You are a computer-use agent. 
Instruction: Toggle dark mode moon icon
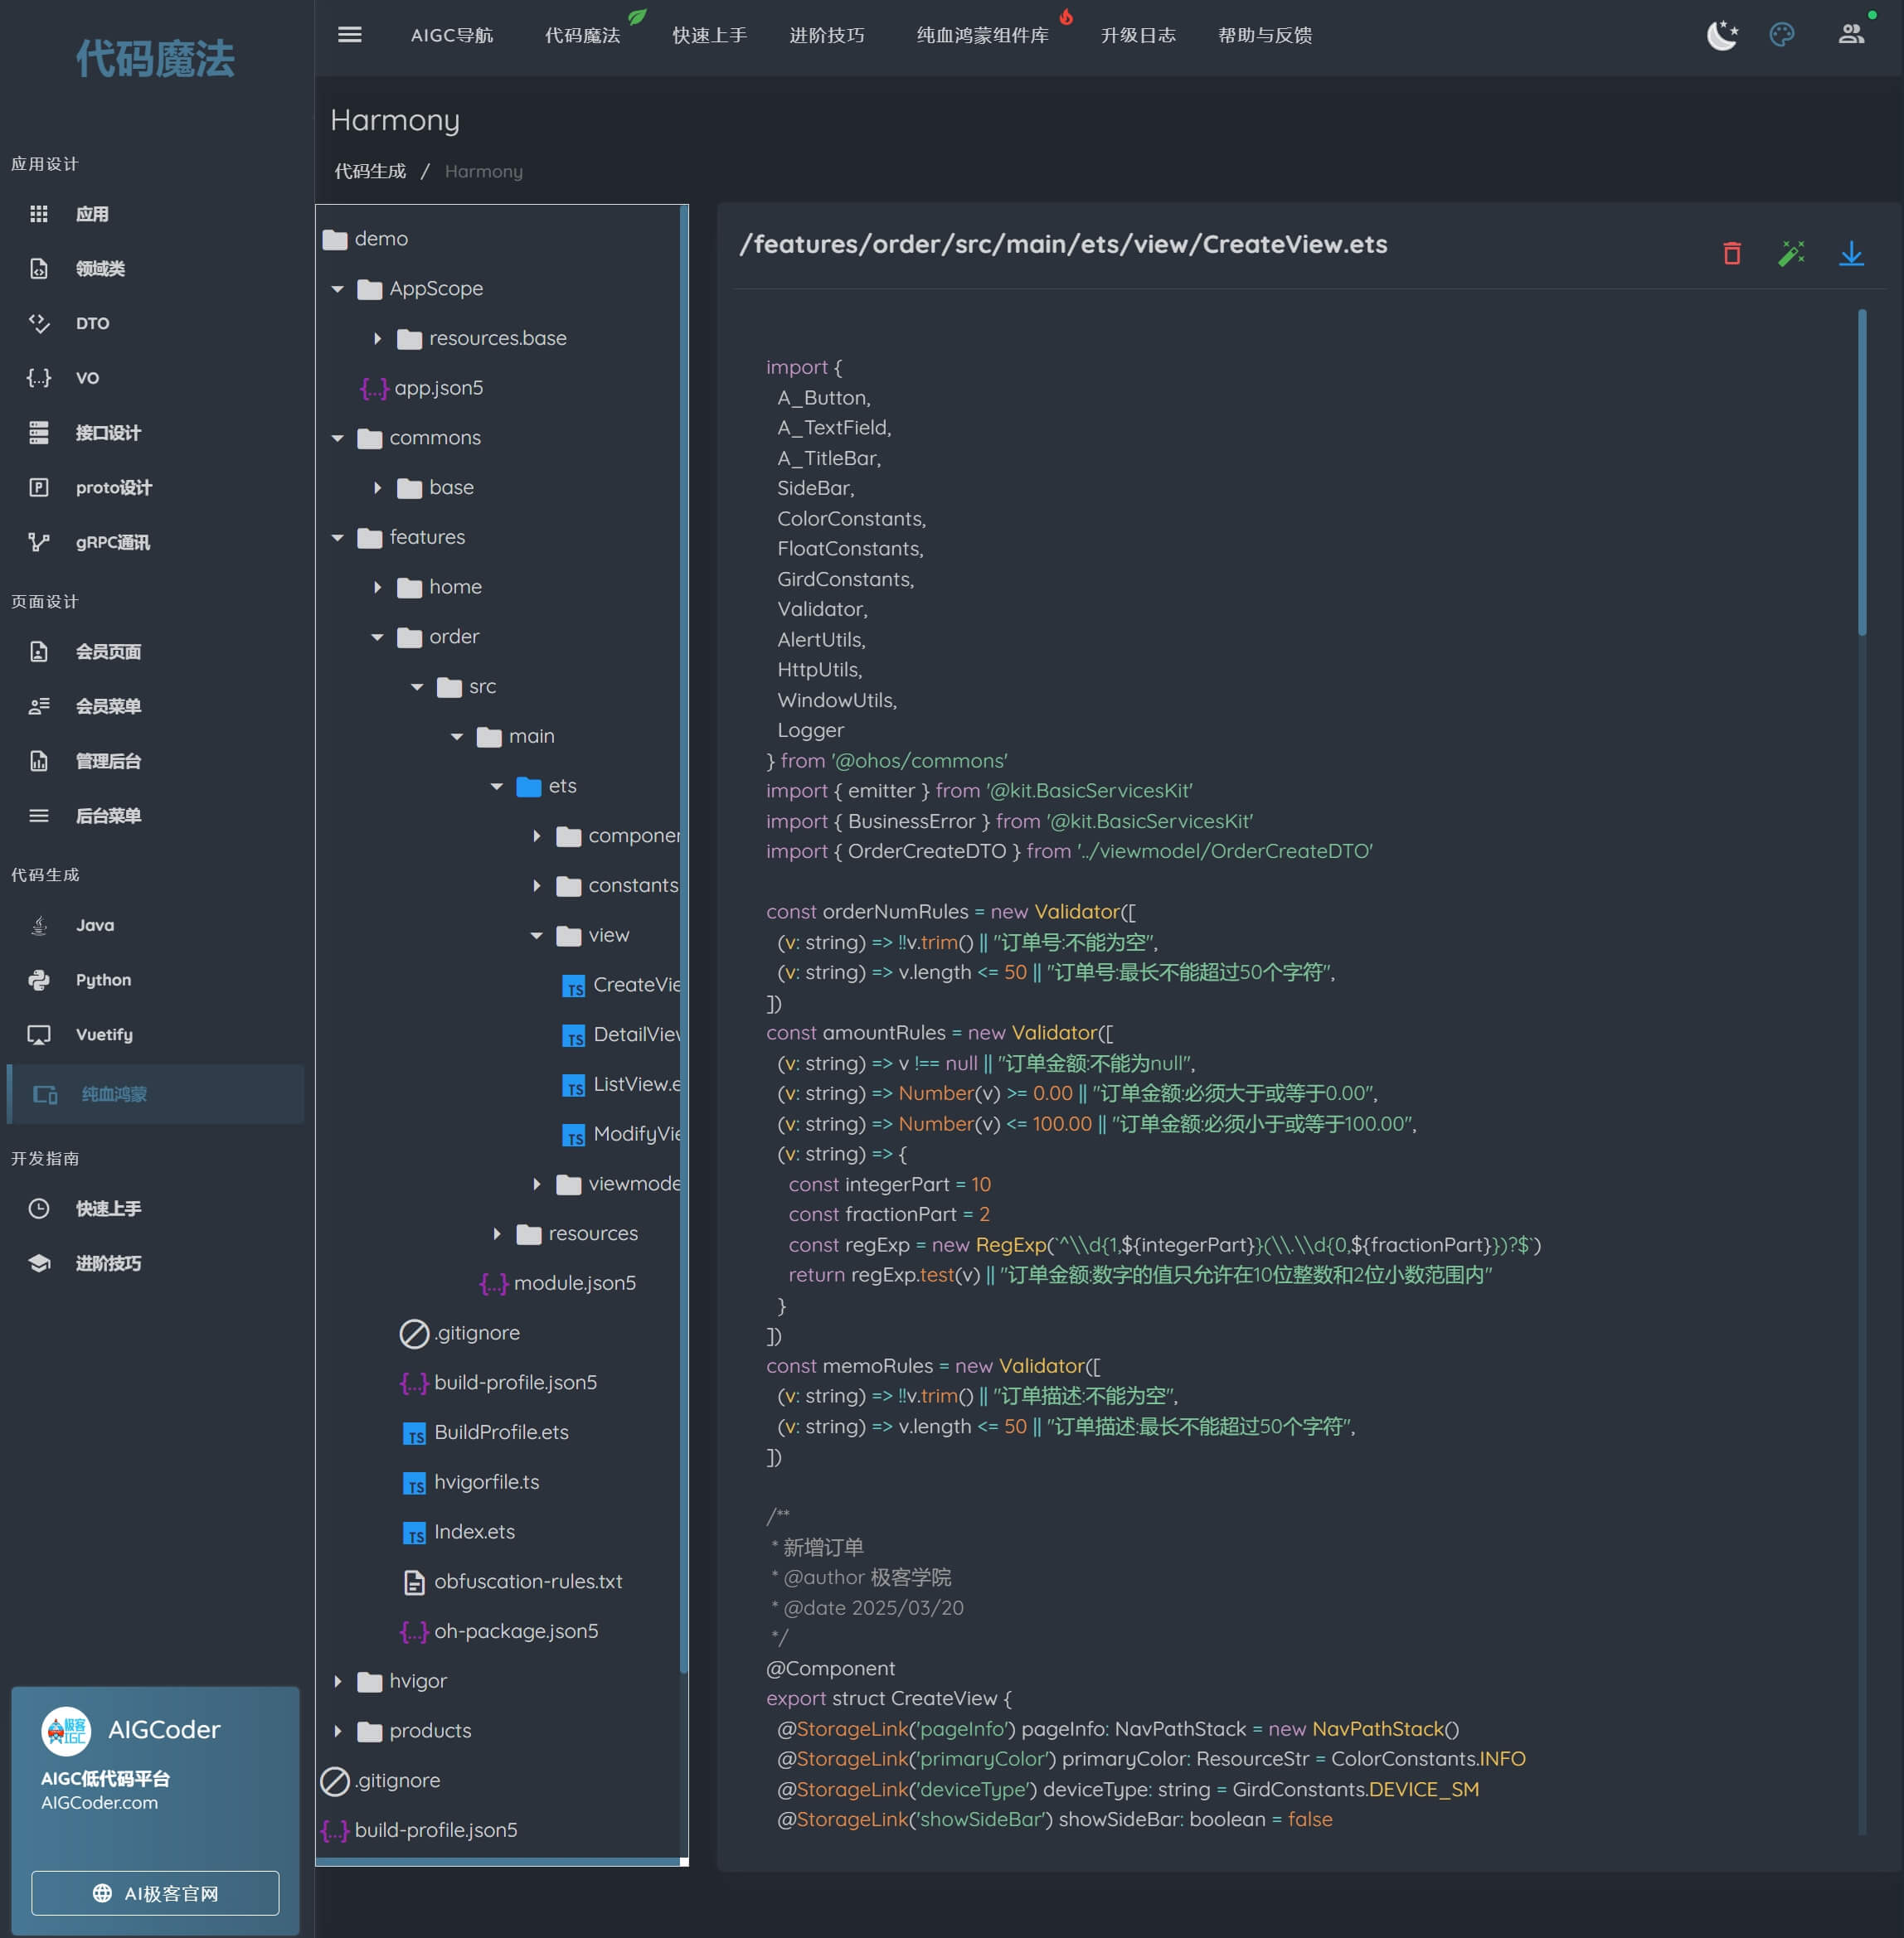point(1721,35)
